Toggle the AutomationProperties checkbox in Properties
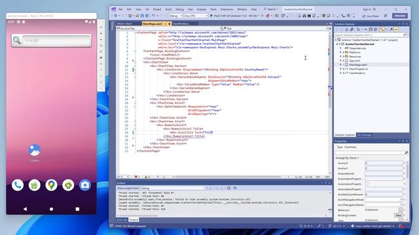 pos(367,184)
